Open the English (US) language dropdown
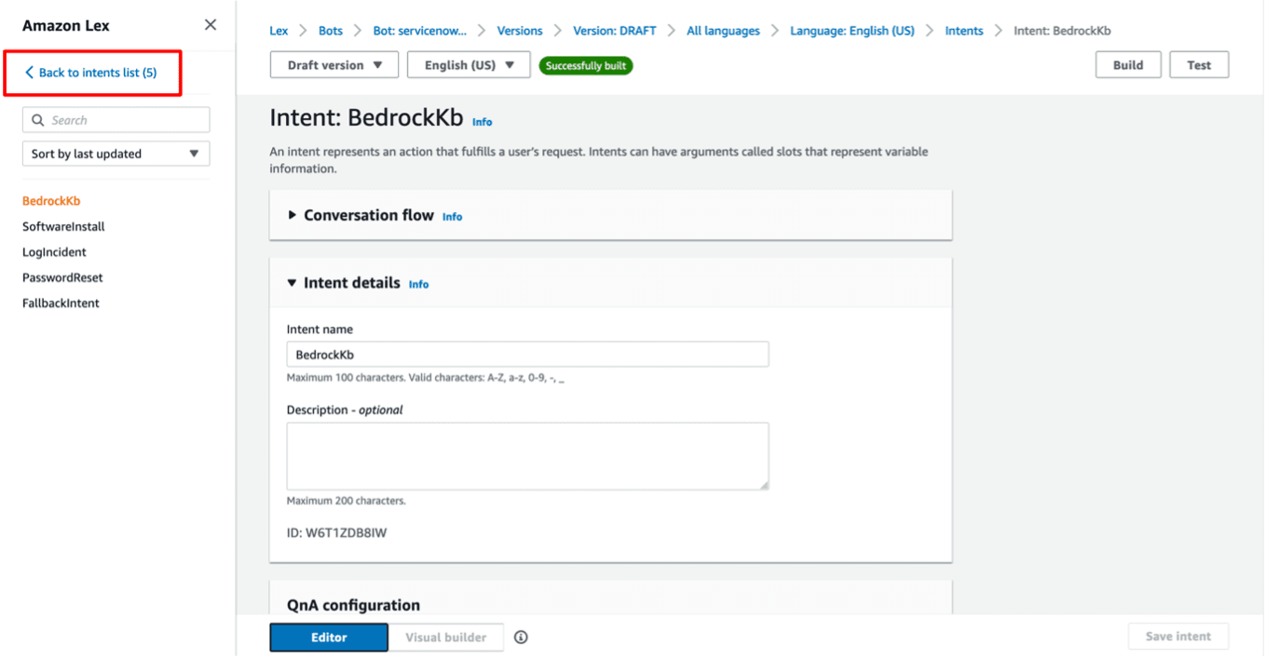Image resolution: width=1266 pixels, height=659 pixels. [x=469, y=65]
